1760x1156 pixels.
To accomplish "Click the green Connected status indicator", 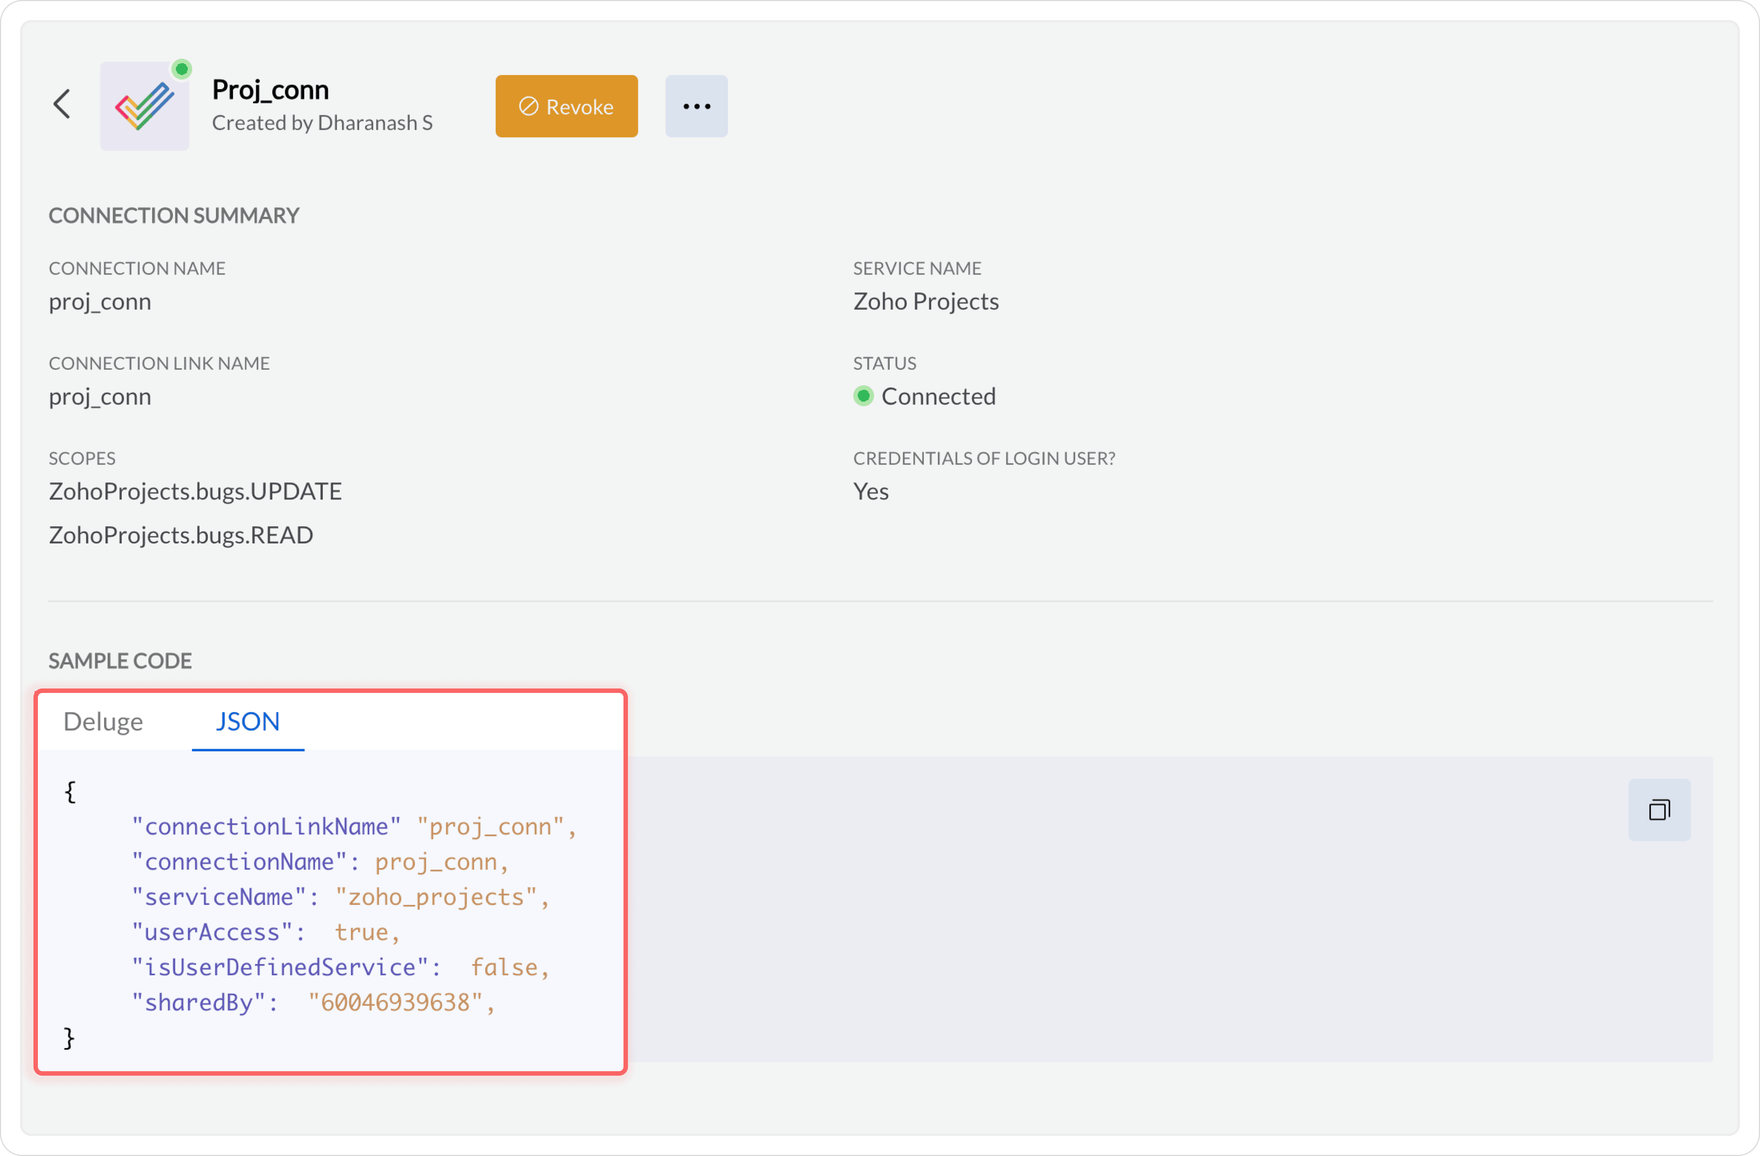I will point(863,396).
